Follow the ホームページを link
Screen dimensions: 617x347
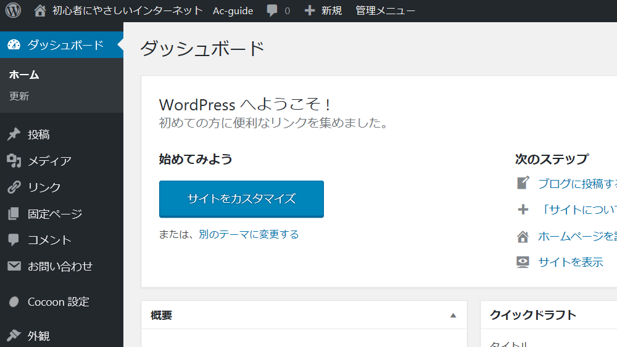pyautogui.click(x=578, y=236)
